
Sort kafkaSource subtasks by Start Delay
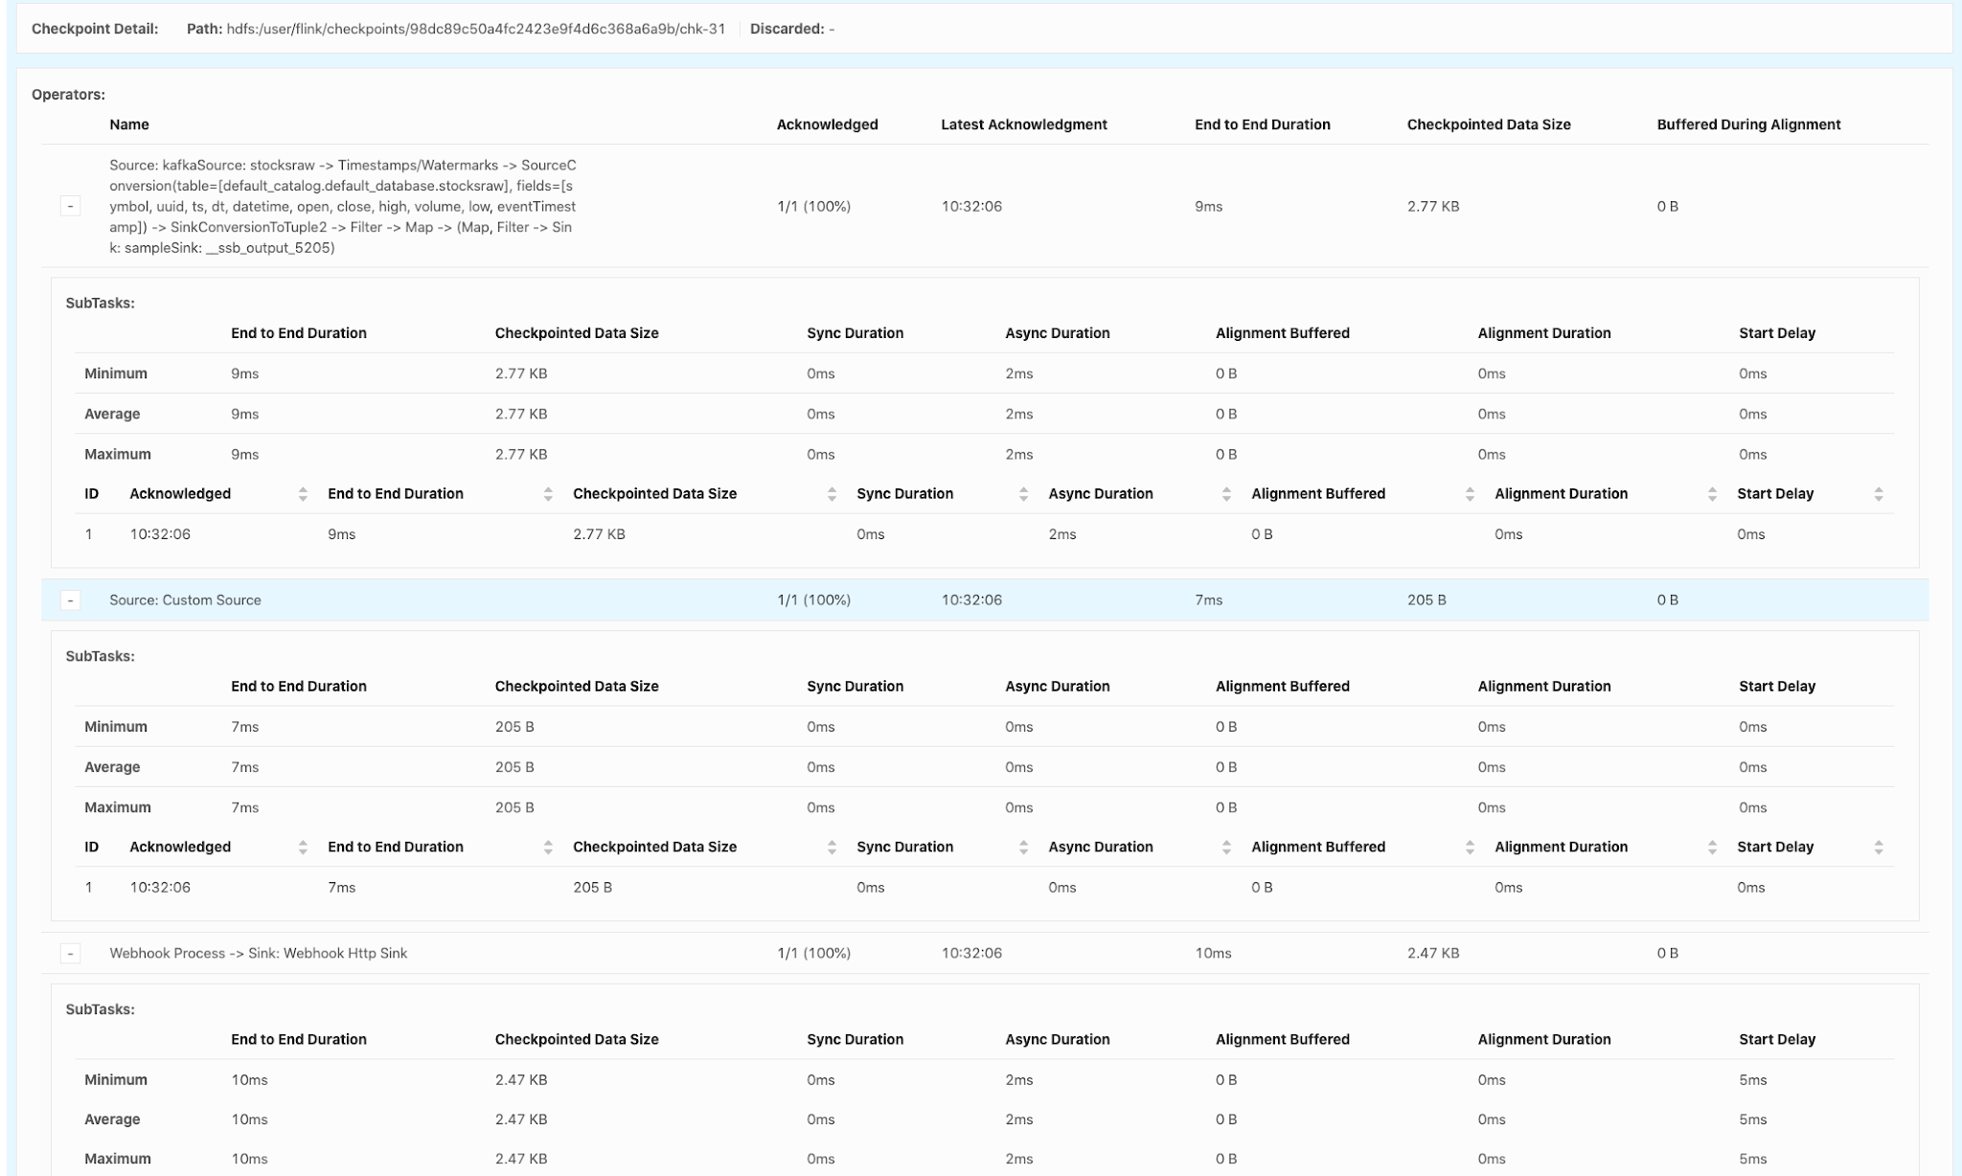[x=1878, y=494]
